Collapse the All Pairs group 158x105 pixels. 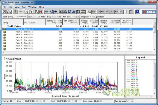click(x=8, y=26)
